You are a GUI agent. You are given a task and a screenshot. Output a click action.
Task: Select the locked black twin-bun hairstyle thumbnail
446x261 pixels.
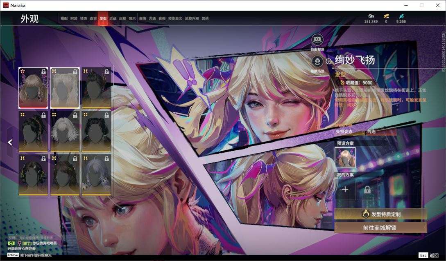coord(96,131)
